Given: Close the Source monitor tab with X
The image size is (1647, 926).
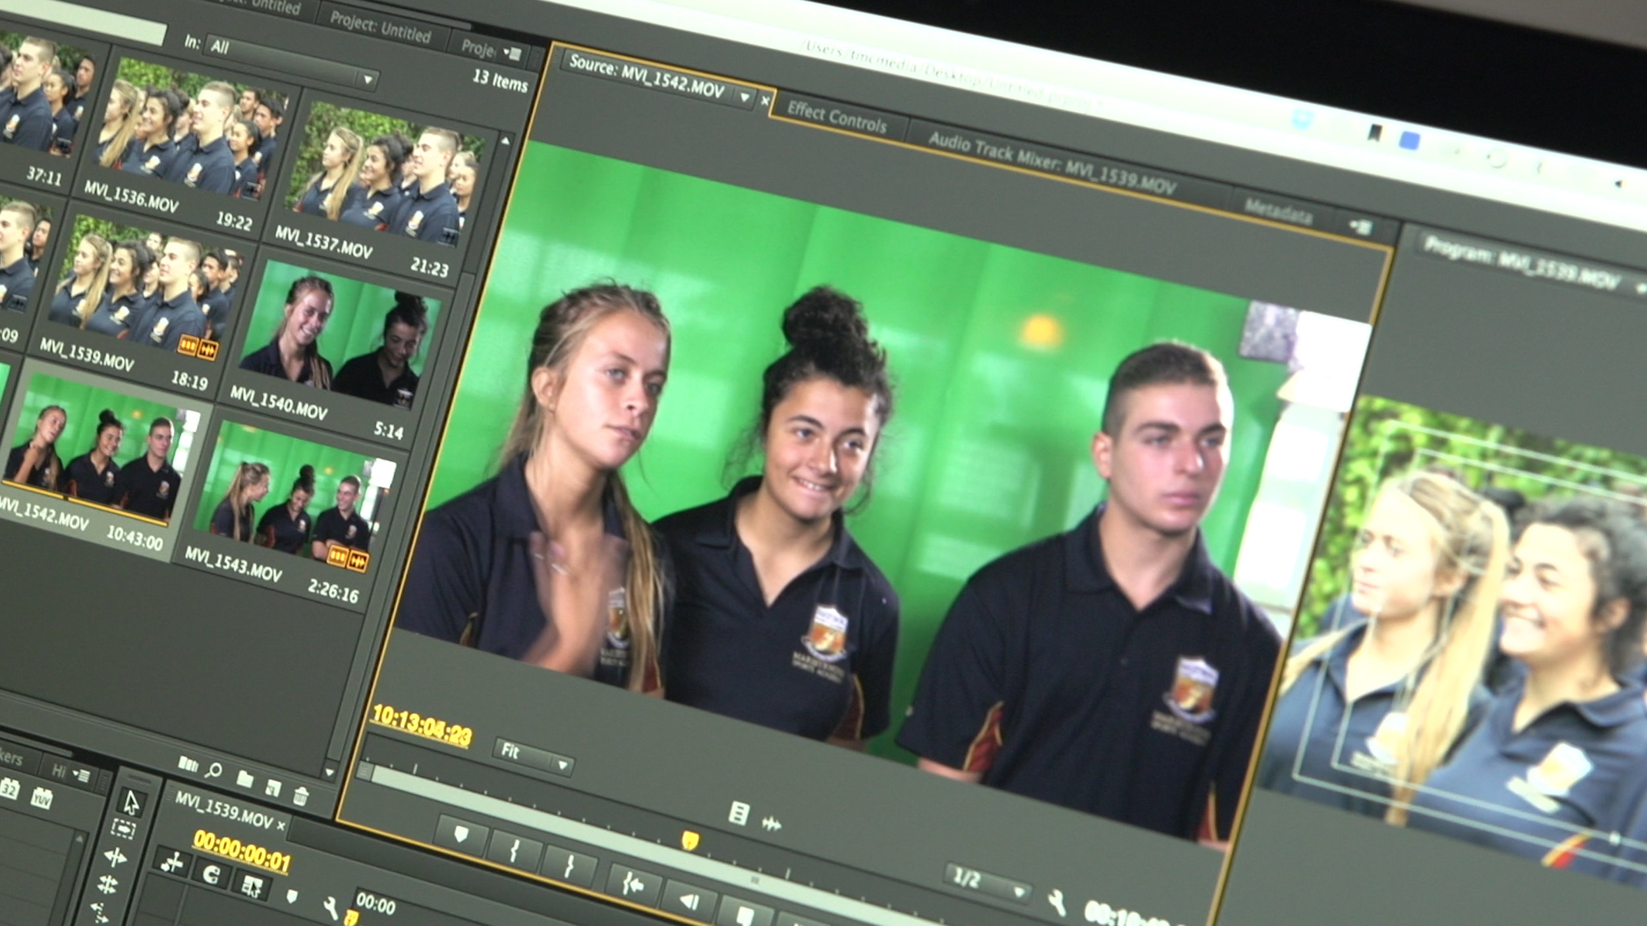Looking at the screenshot, I should click(765, 101).
